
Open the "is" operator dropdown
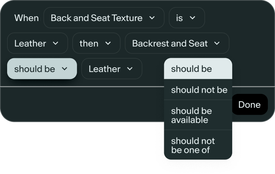pyautogui.click(x=186, y=18)
